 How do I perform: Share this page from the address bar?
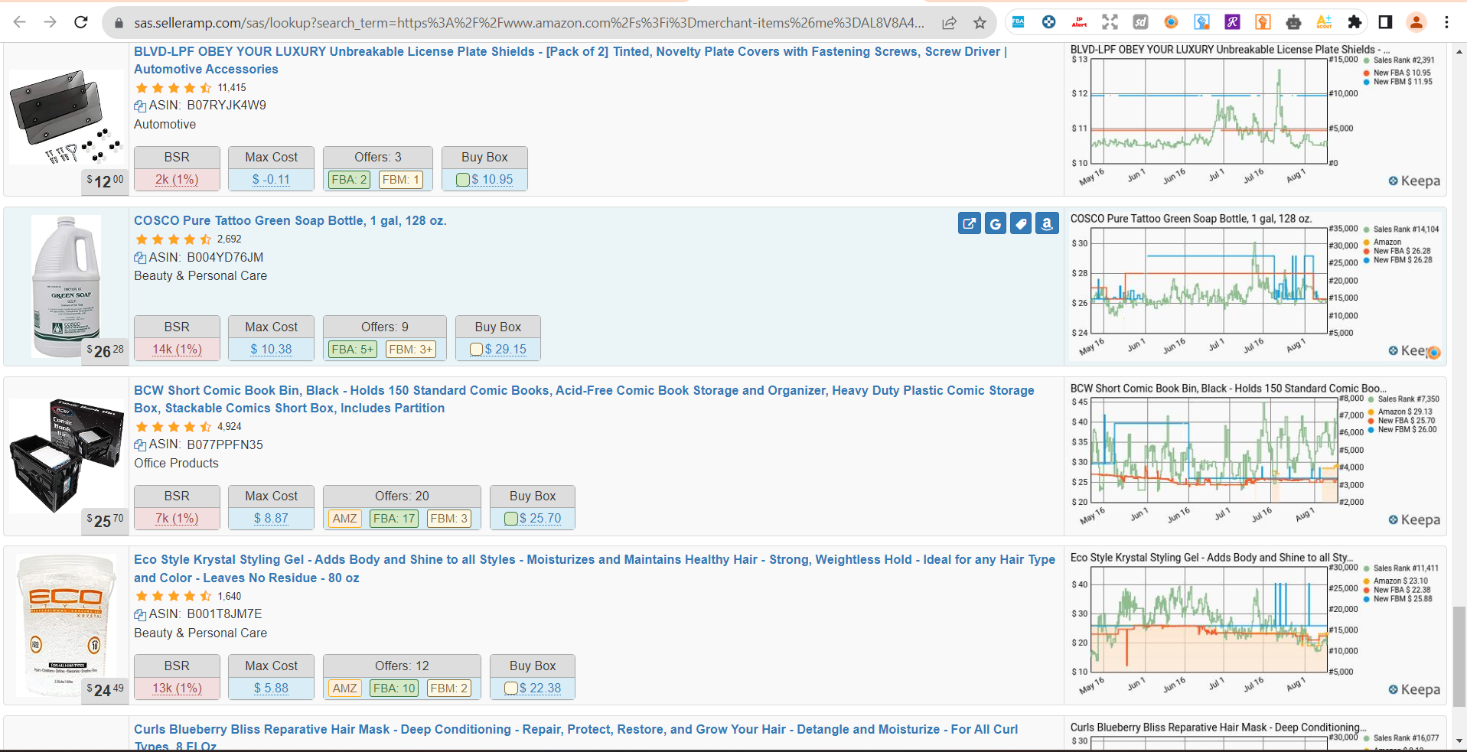(x=949, y=23)
